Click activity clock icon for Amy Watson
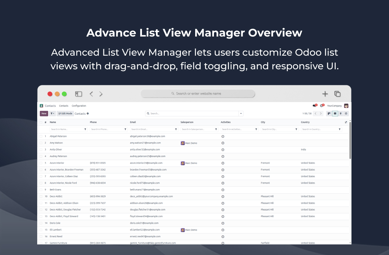Image resolution: width=389 pixels, height=255 pixels. click(223, 143)
